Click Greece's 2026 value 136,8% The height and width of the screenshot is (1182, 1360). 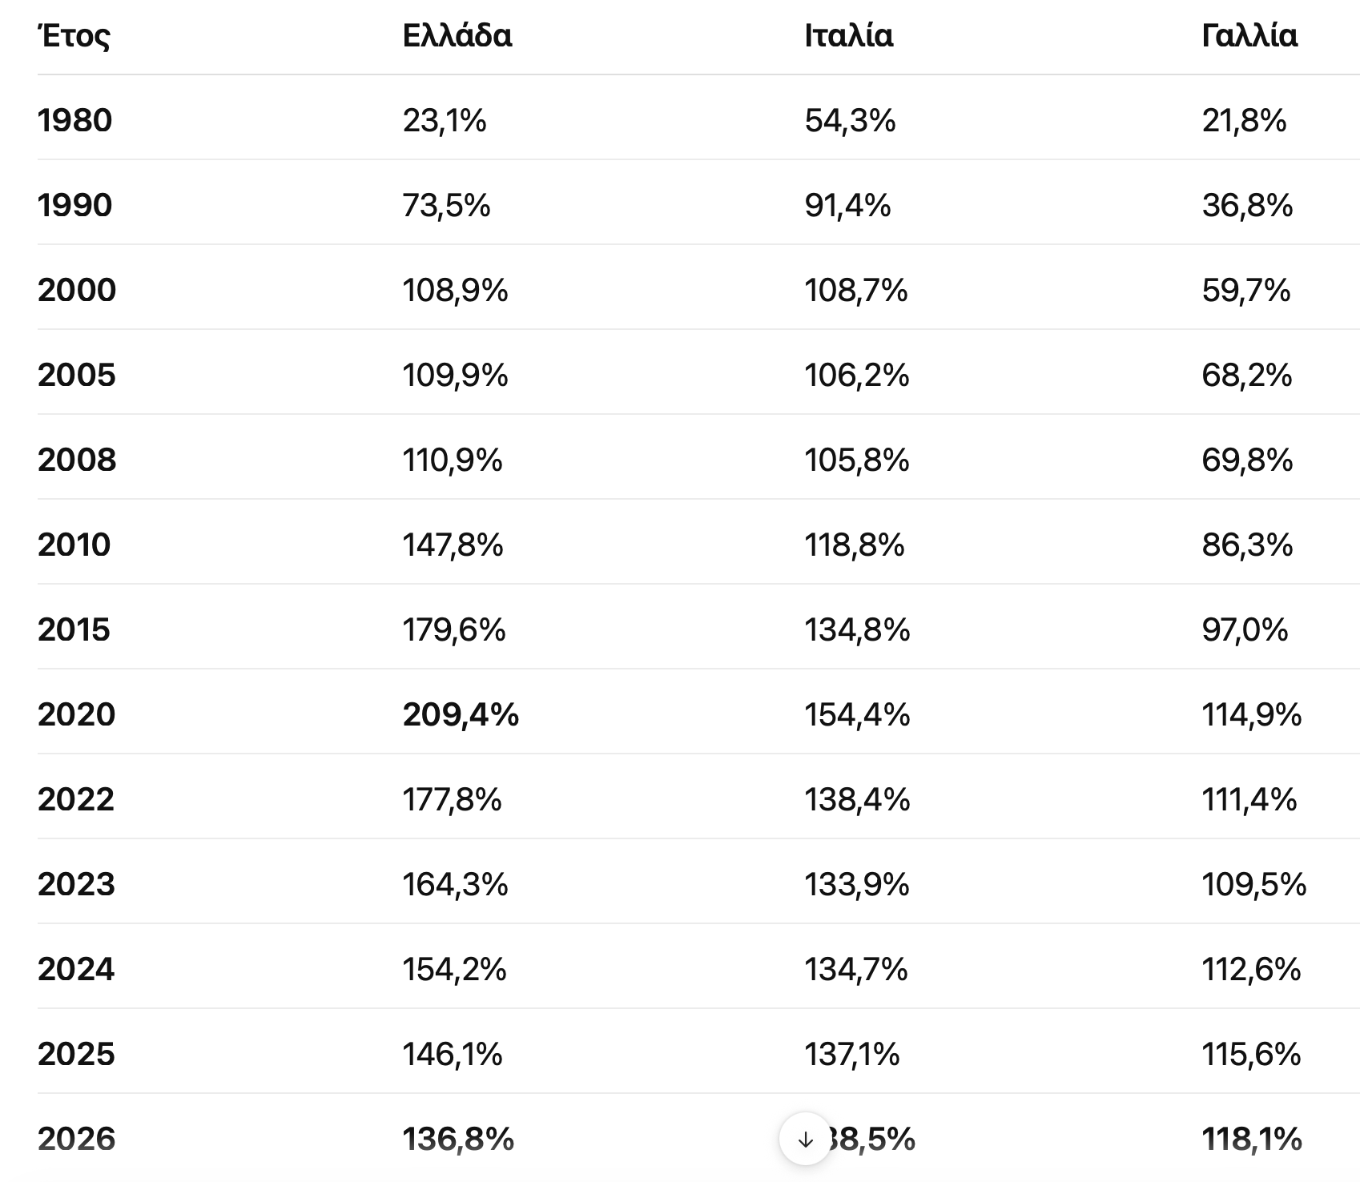click(x=458, y=1139)
